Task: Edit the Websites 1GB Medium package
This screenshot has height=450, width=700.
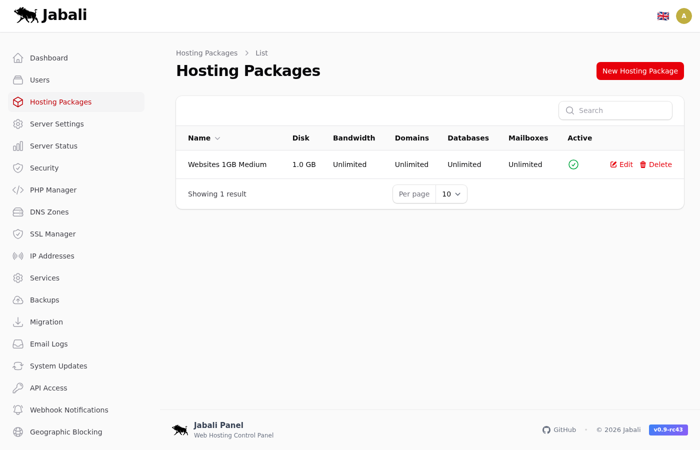Action: pyautogui.click(x=621, y=164)
